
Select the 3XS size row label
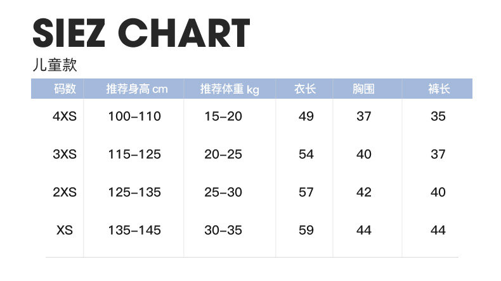(x=65, y=154)
